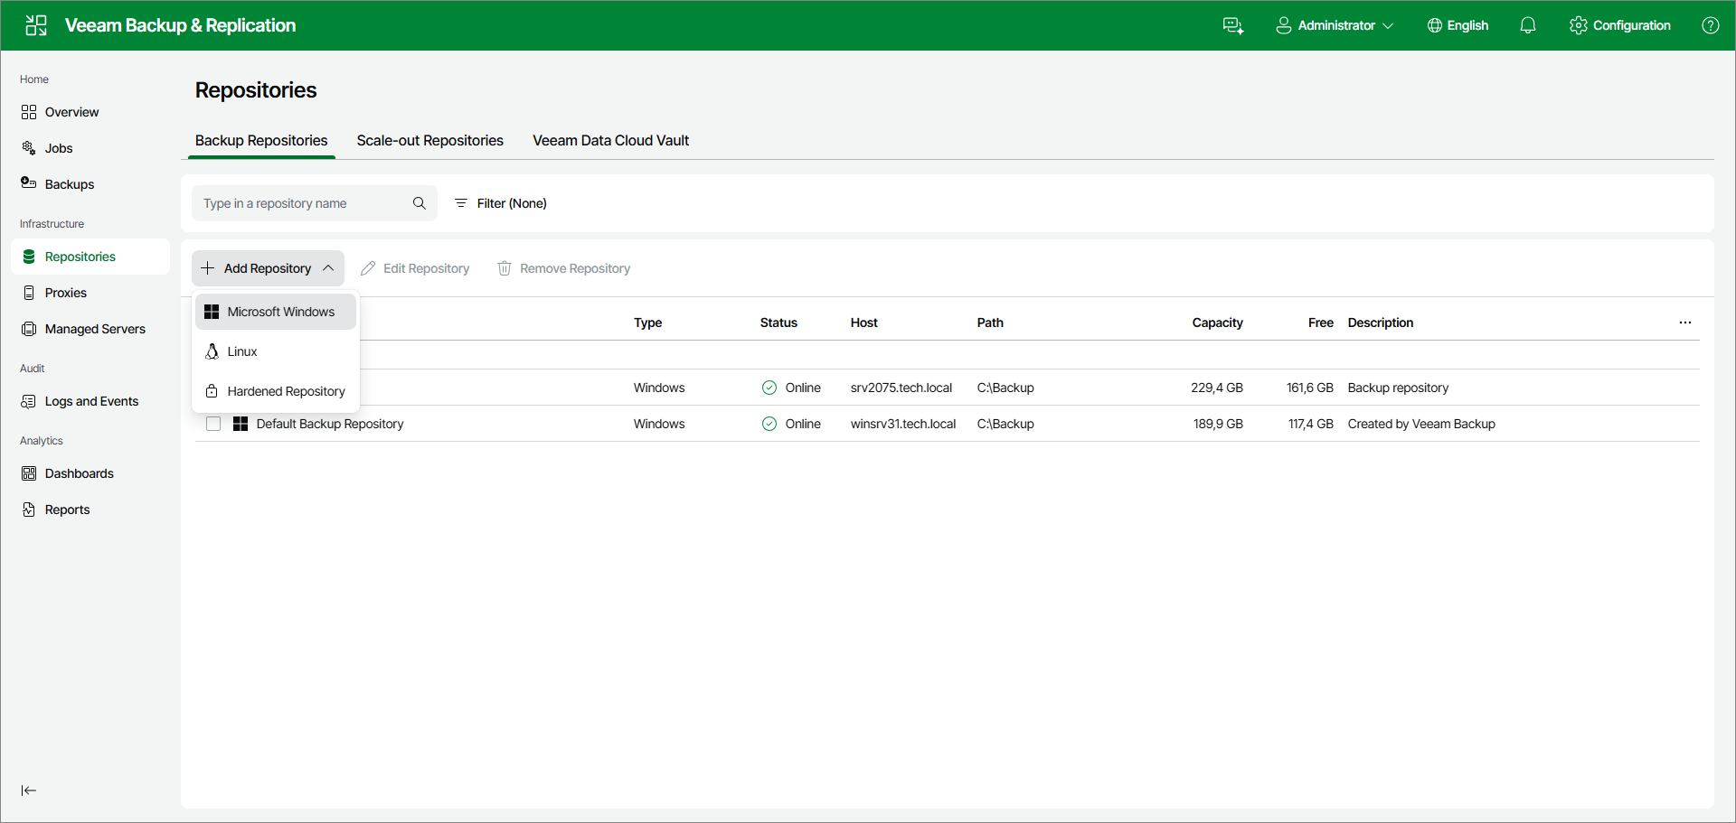1736x823 pixels.
Task: Click the search magnifier icon
Action: (420, 203)
